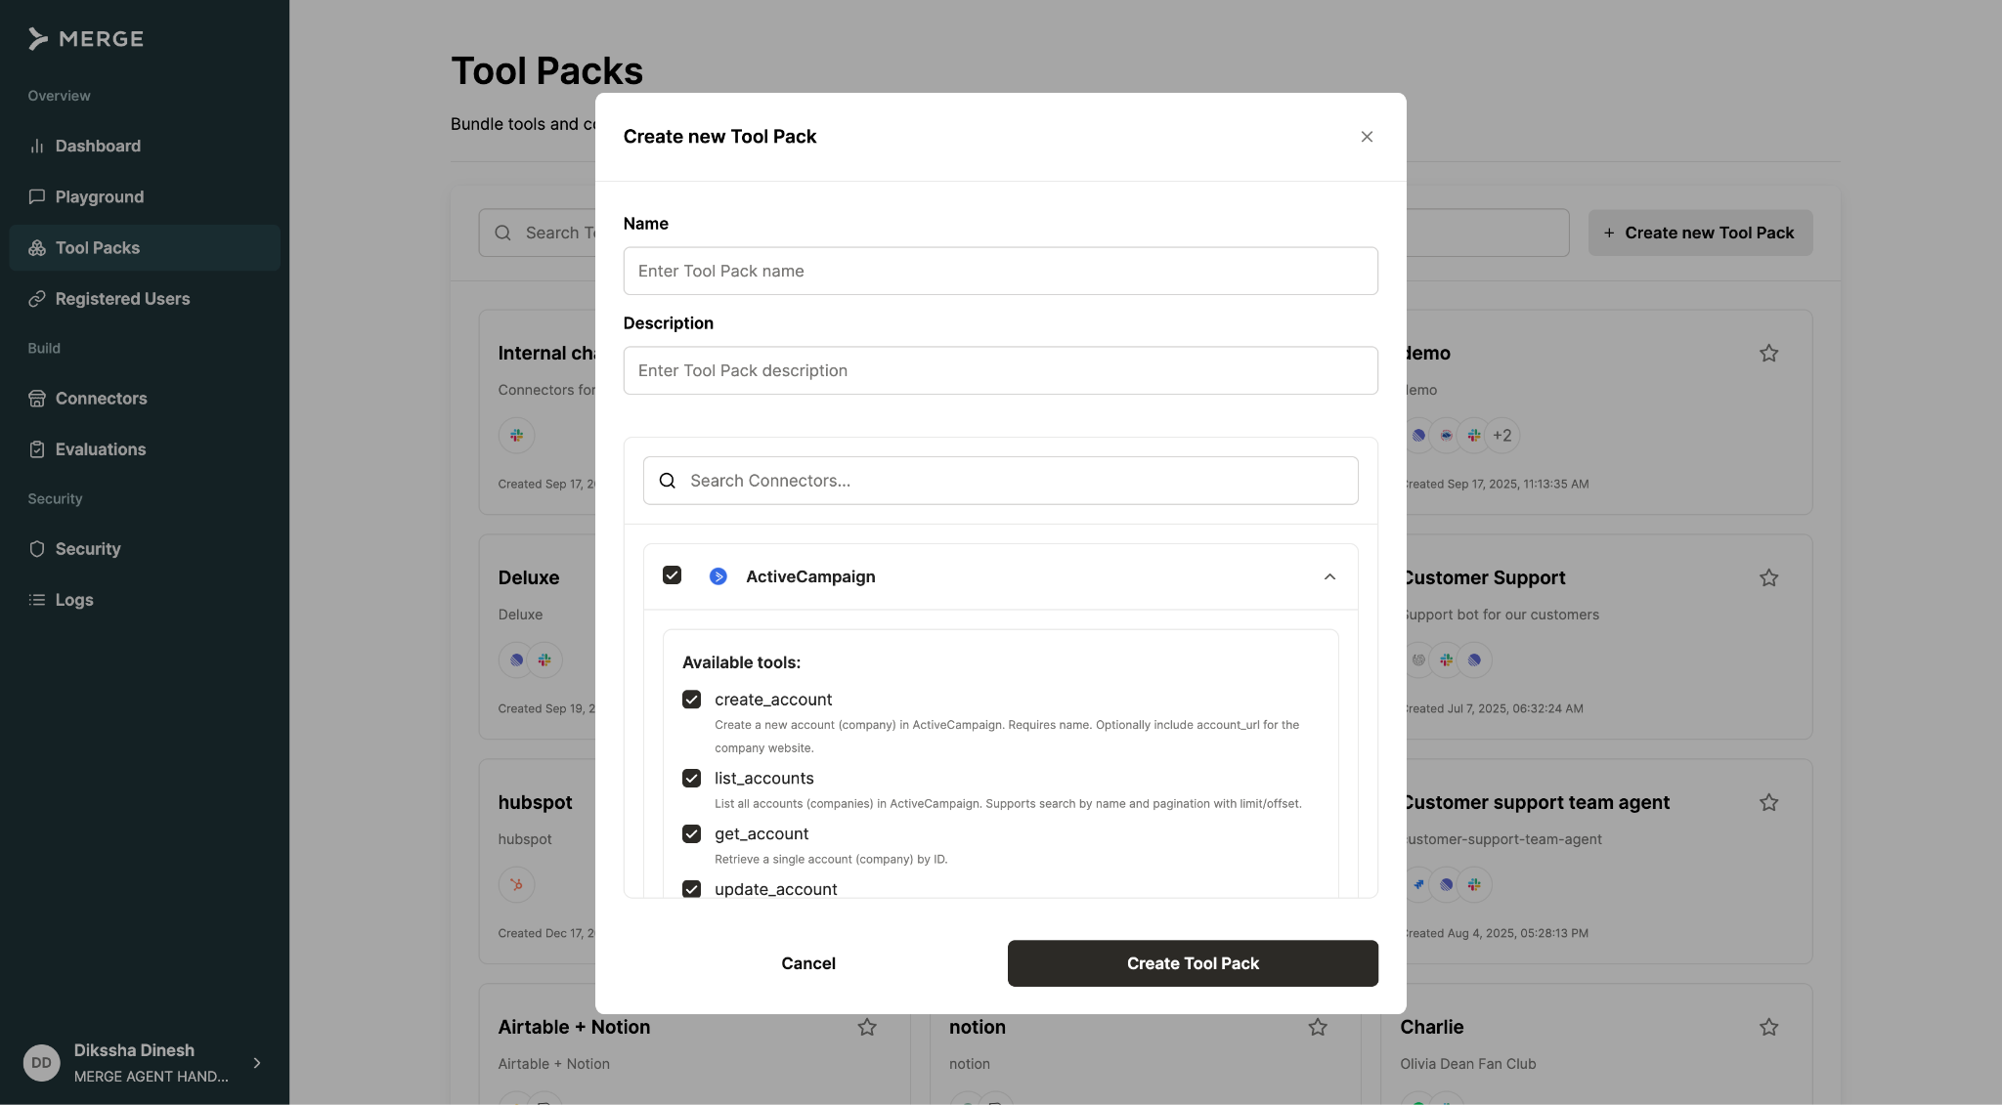The width and height of the screenshot is (2002, 1105).
Task: Click the Logs list icon
Action: tap(37, 599)
